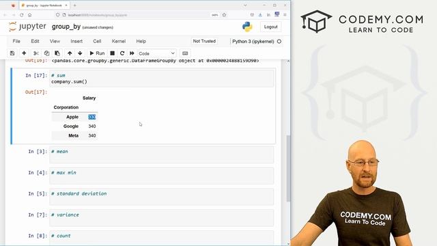Viewport: 437px width, 246px height.
Task: Click the Firefox browser icon
Action: click(x=13, y=5)
